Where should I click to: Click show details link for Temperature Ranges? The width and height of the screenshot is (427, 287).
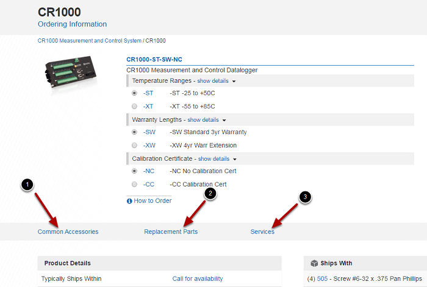coord(213,81)
